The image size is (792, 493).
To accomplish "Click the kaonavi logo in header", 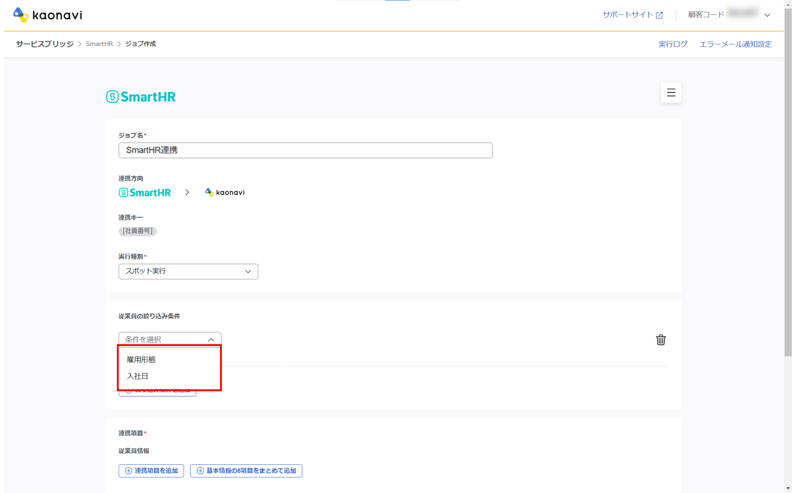I will tap(47, 15).
